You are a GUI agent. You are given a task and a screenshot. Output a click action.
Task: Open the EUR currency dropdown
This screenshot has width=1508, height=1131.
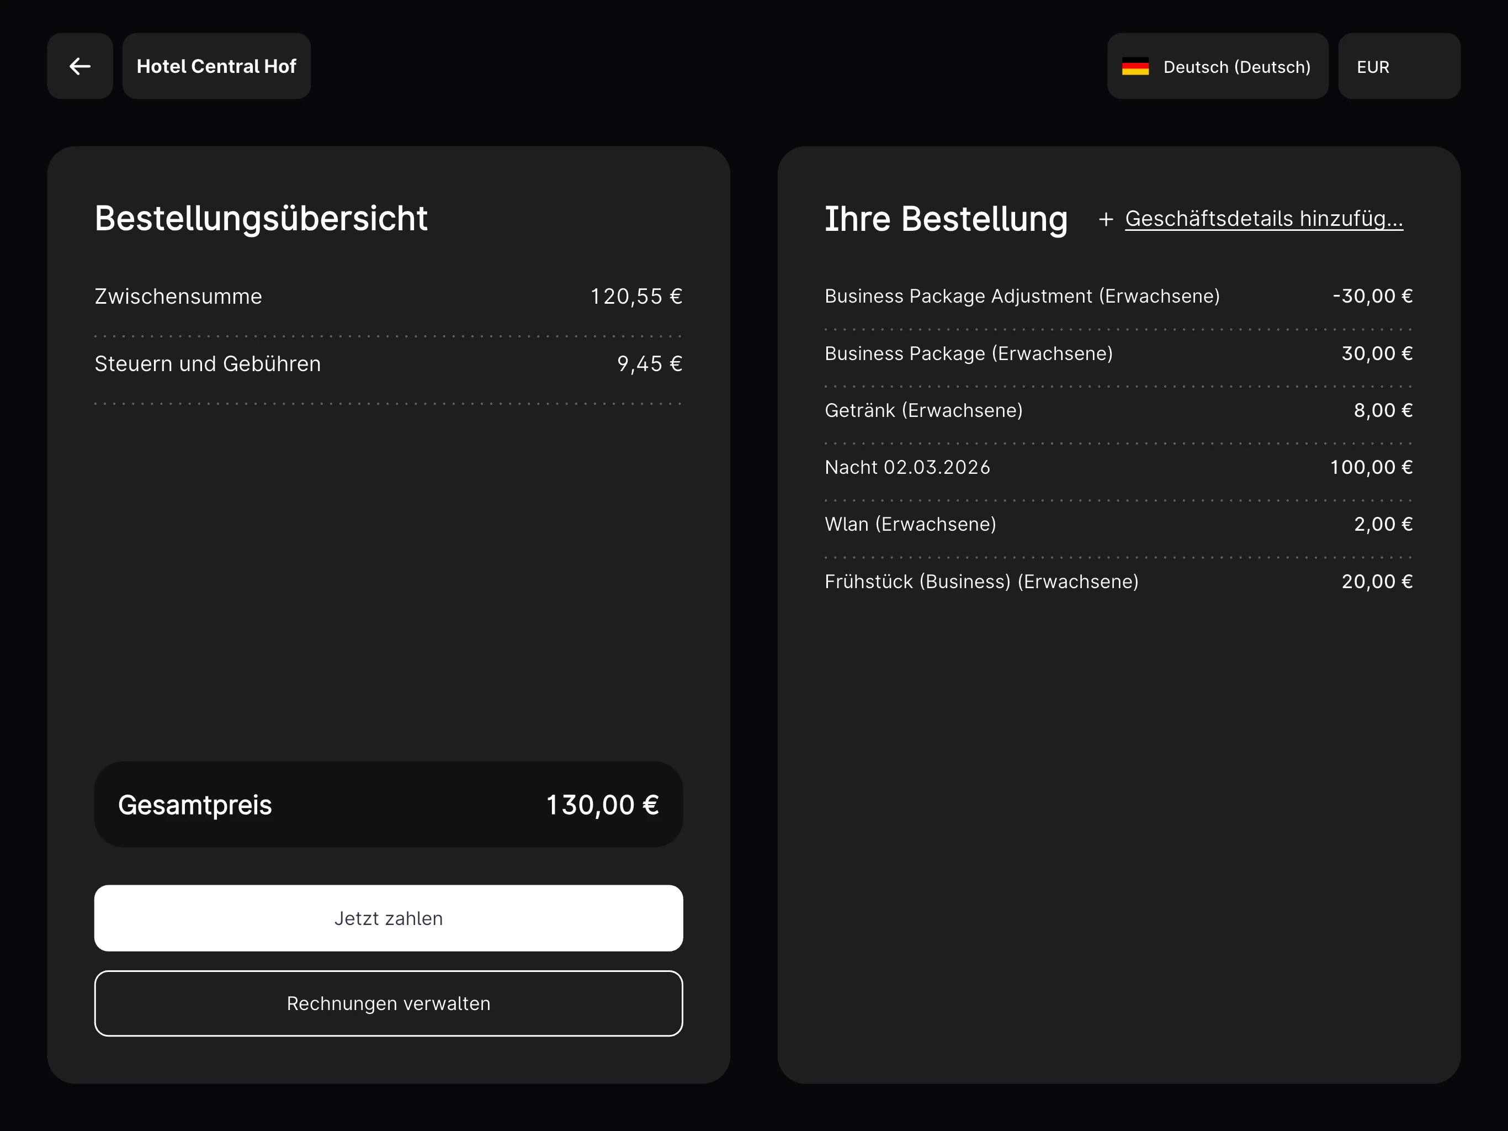(1398, 67)
